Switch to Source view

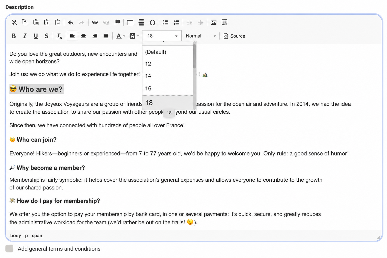pyautogui.click(x=234, y=36)
